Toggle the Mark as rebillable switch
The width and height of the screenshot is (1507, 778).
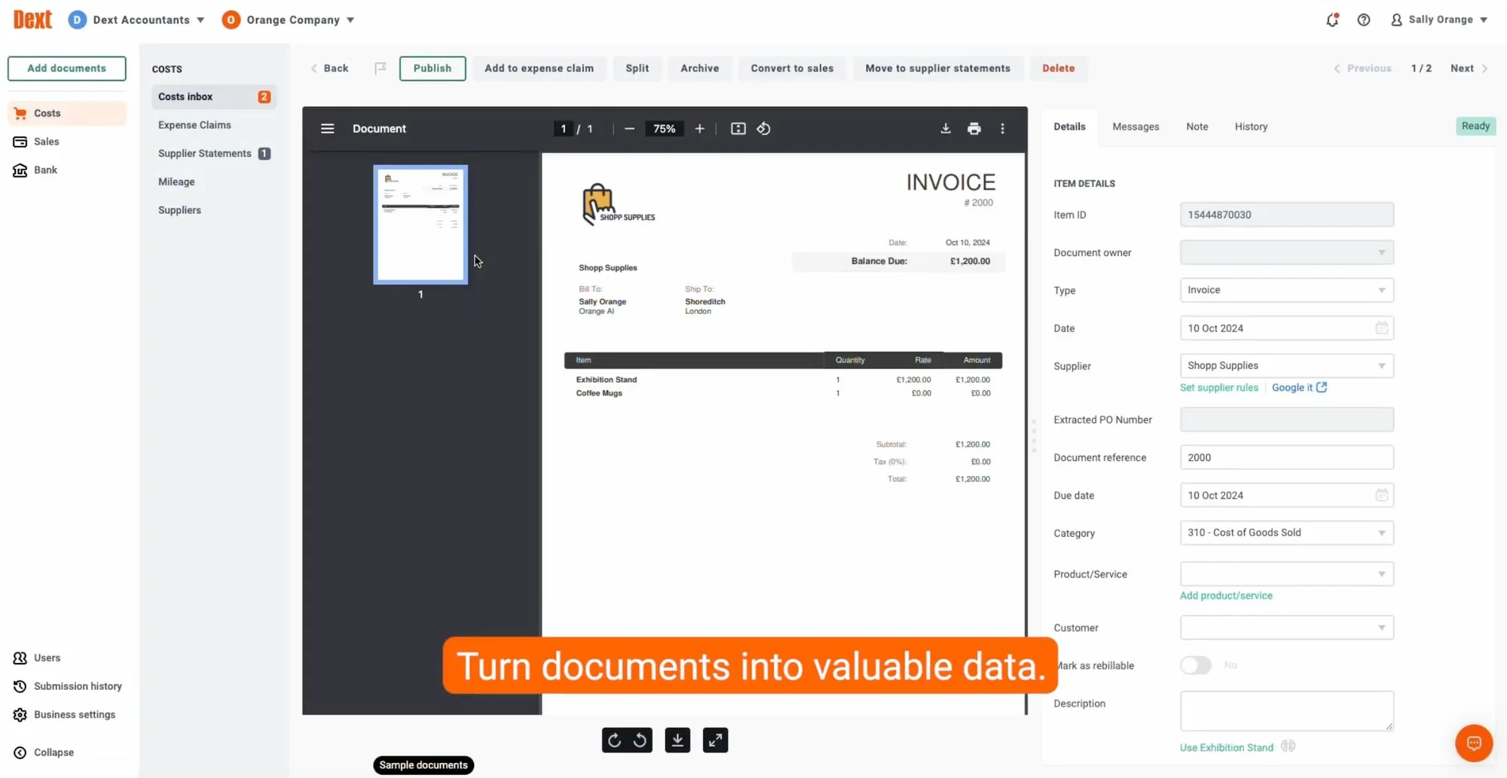point(1195,666)
